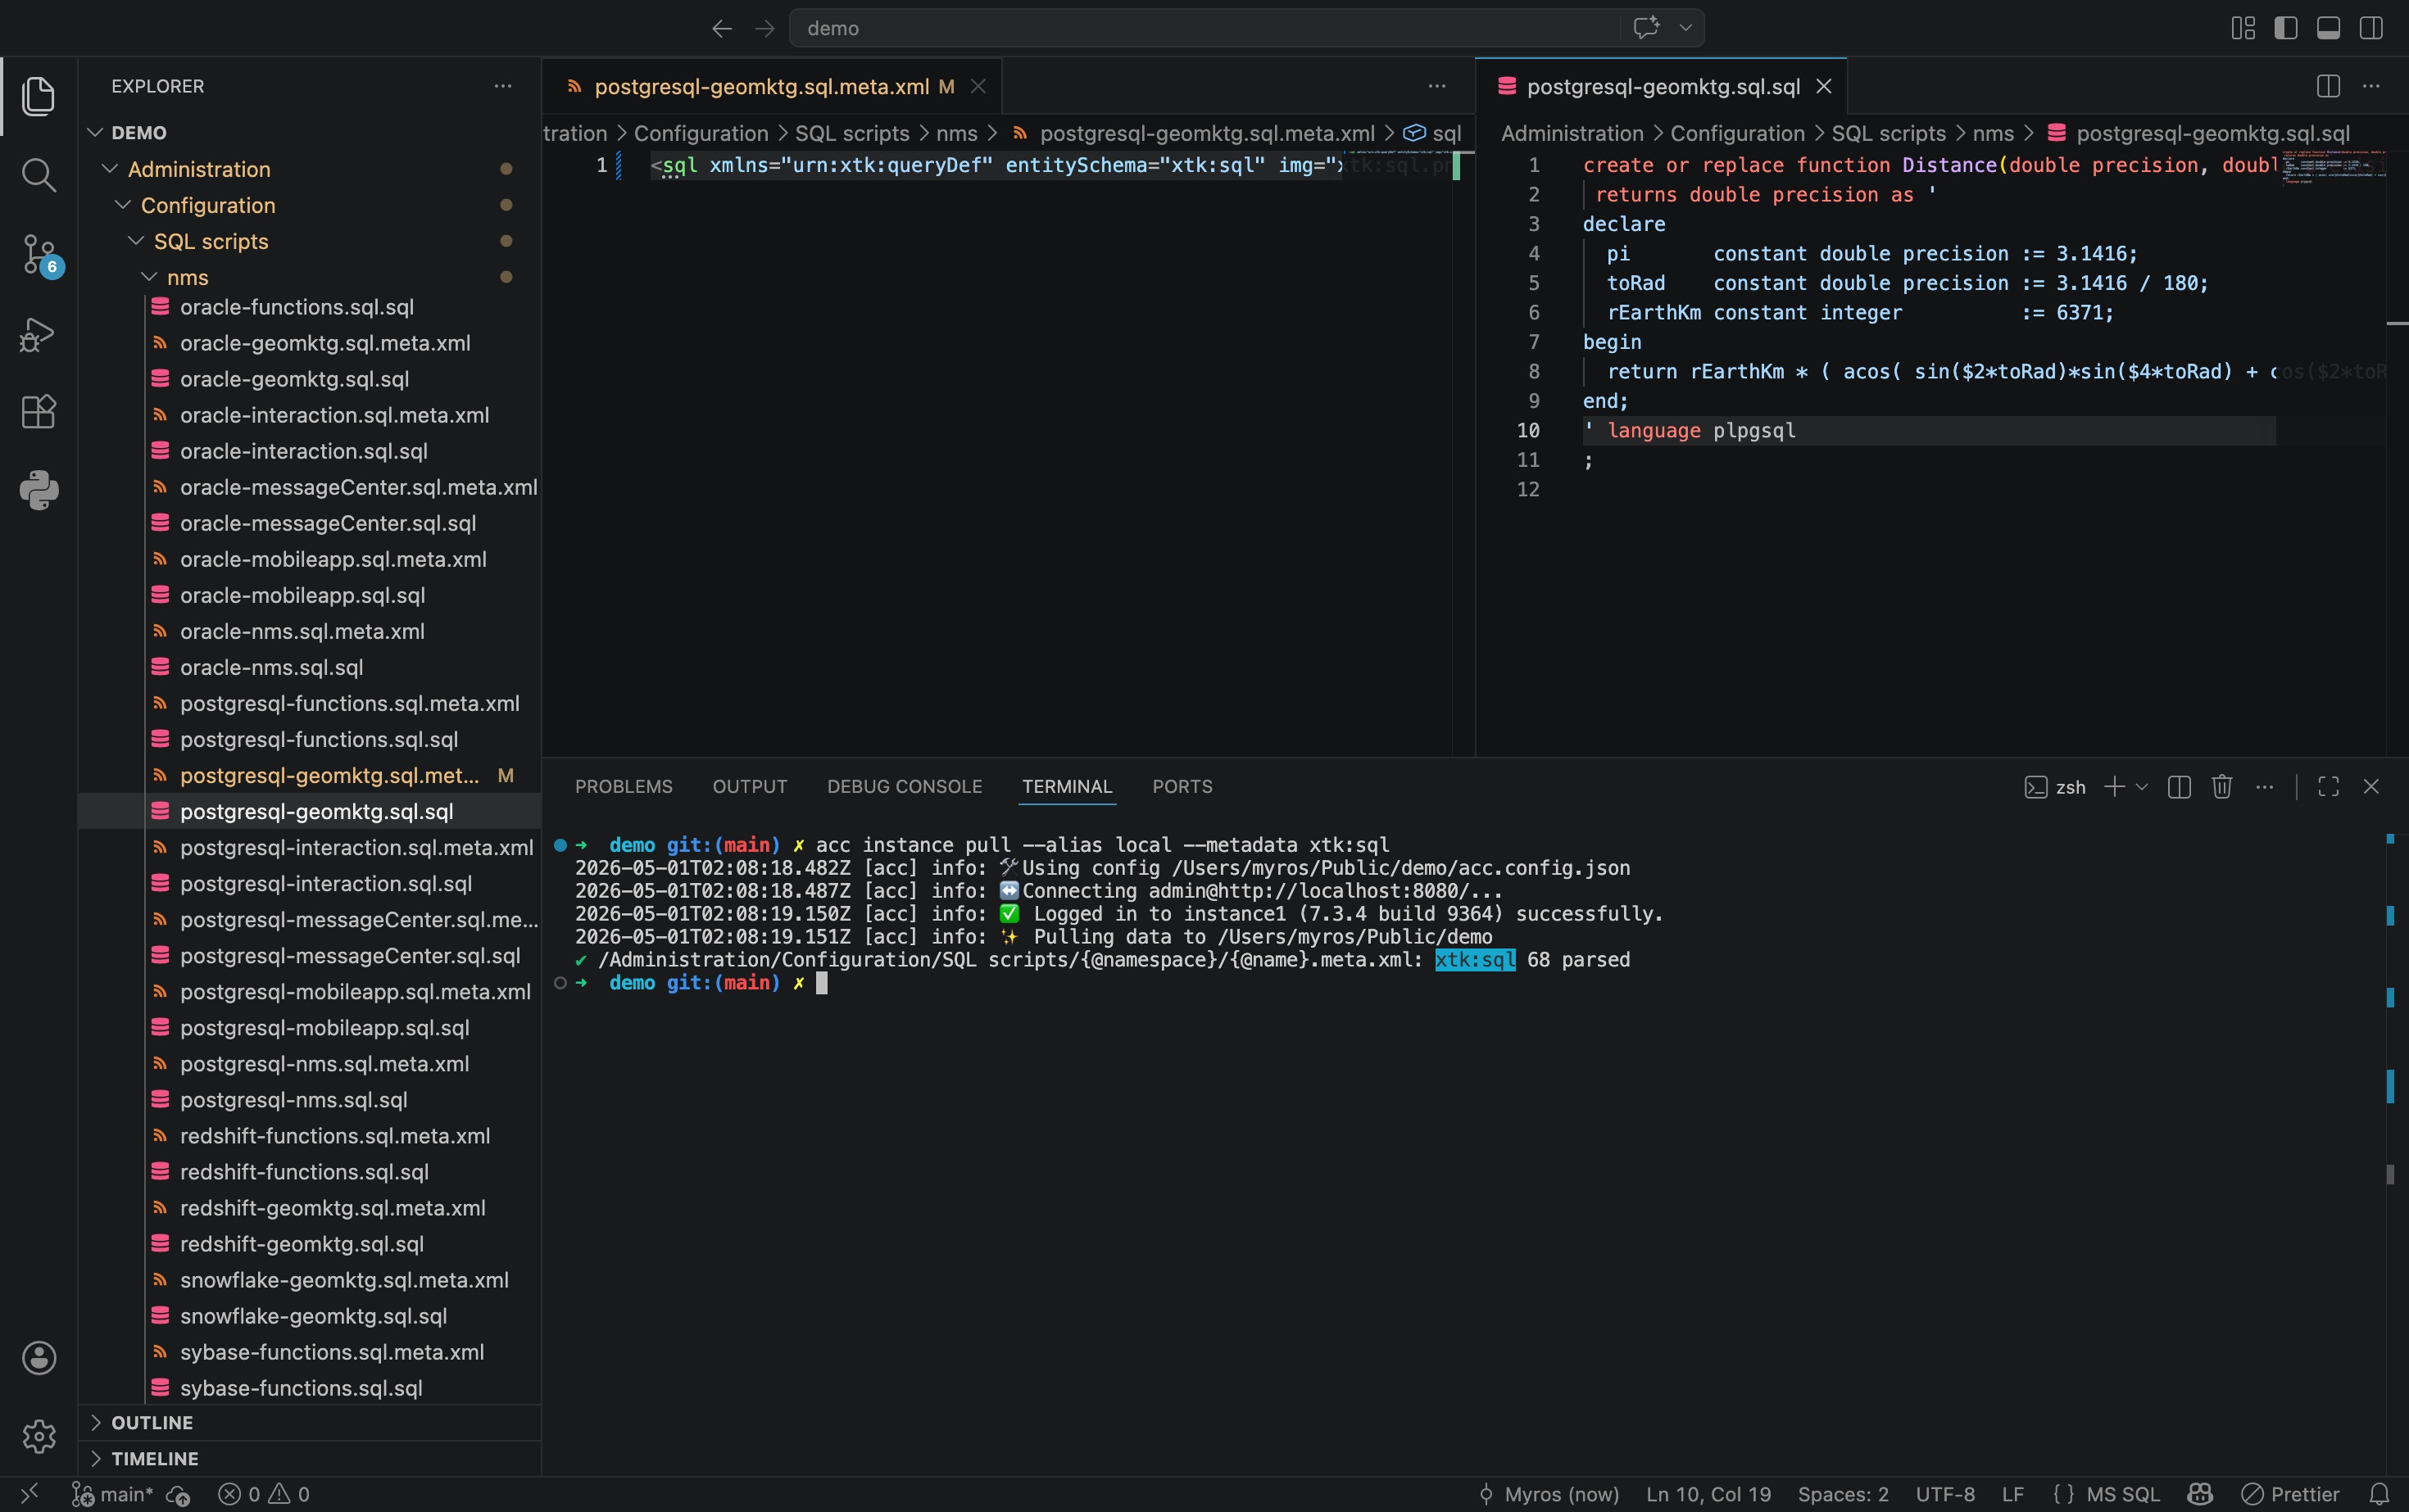This screenshot has height=1512, width=2409.
Task: Toggle the secondary side bar
Action: (x=2371, y=28)
